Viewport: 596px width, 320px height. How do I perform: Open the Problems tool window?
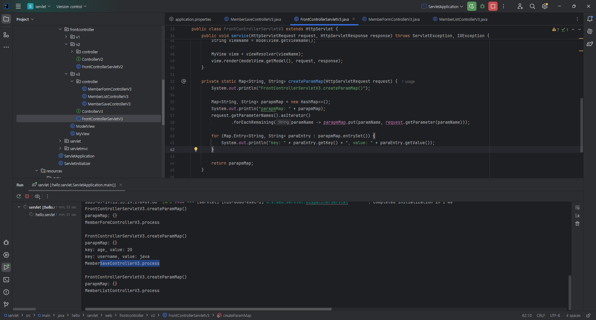coord(6,292)
